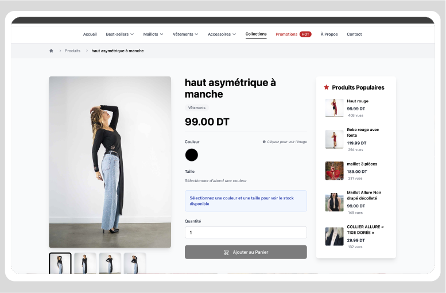Click the red star next to Produits Populaires
Viewport: 446px width, 293px height.
(326, 87)
